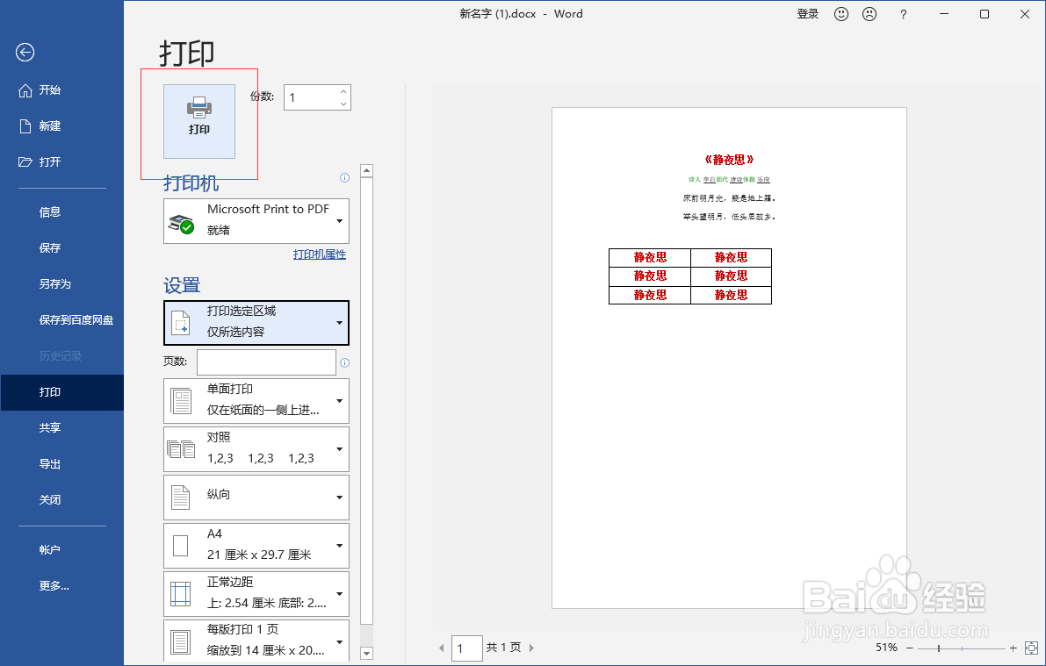
Task: Click the large 打印 printer button
Action: click(x=199, y=121)
